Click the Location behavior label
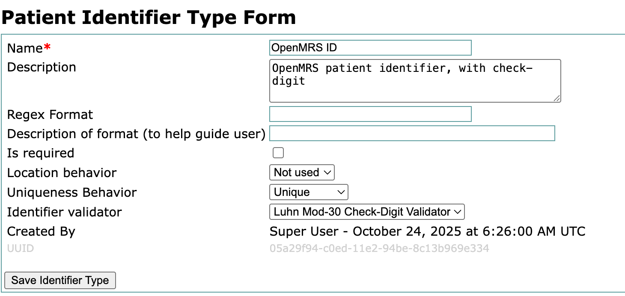Viewport: 625px width, 296px height. tap(62, 173)
